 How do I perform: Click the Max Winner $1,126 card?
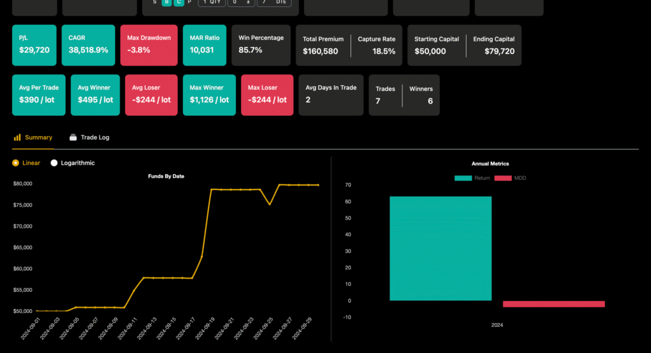pos(209,95)
